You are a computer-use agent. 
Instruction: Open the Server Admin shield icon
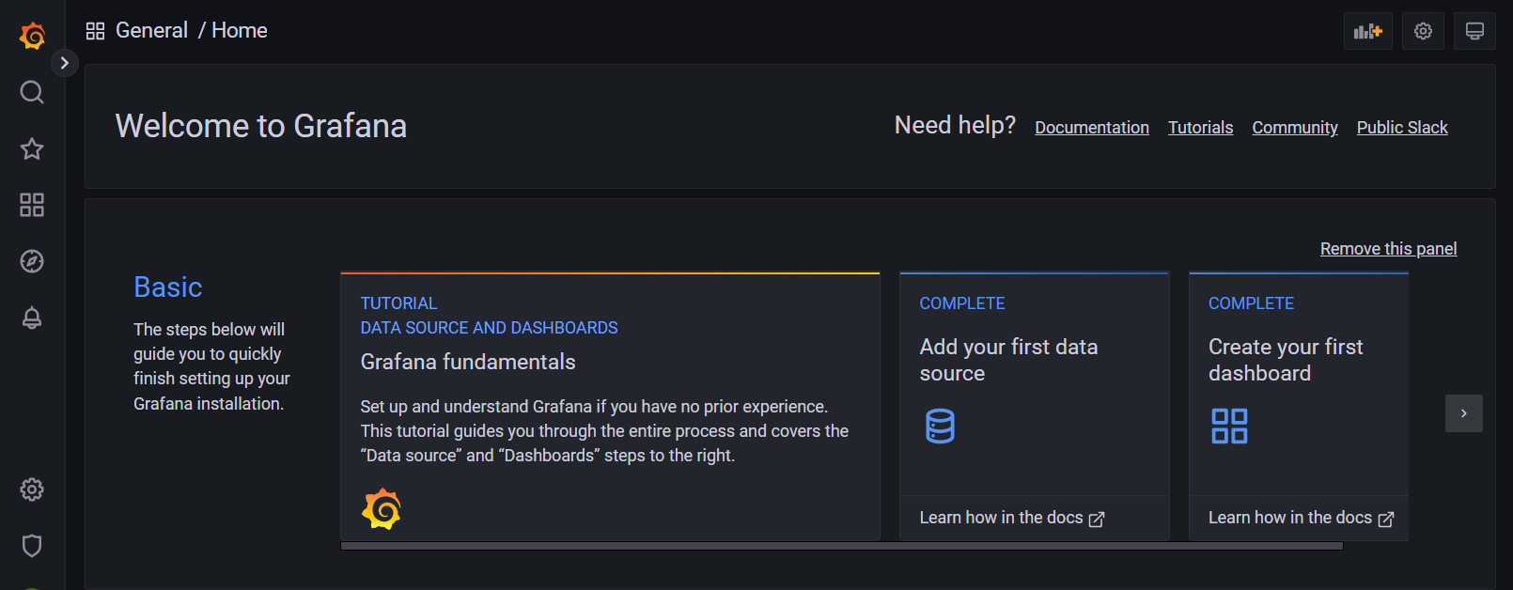pos(32,546)
